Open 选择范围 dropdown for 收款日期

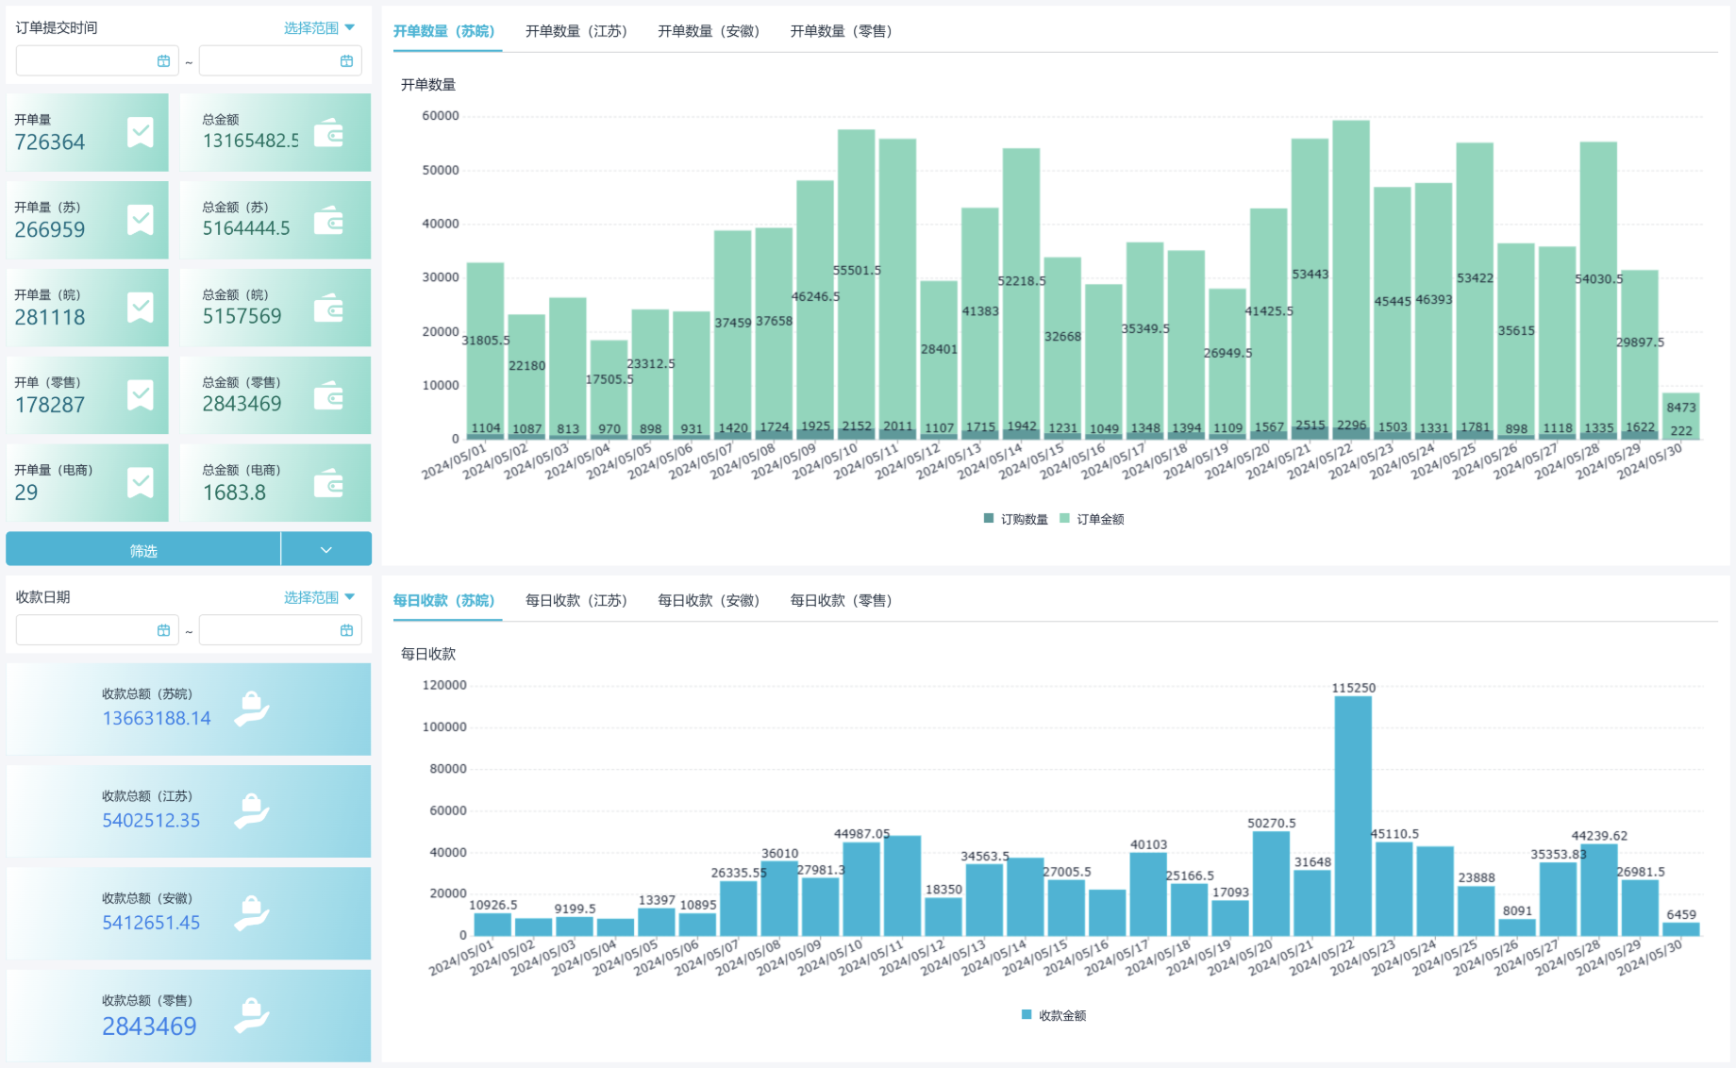pyautogui.click(x=319, y=597)
